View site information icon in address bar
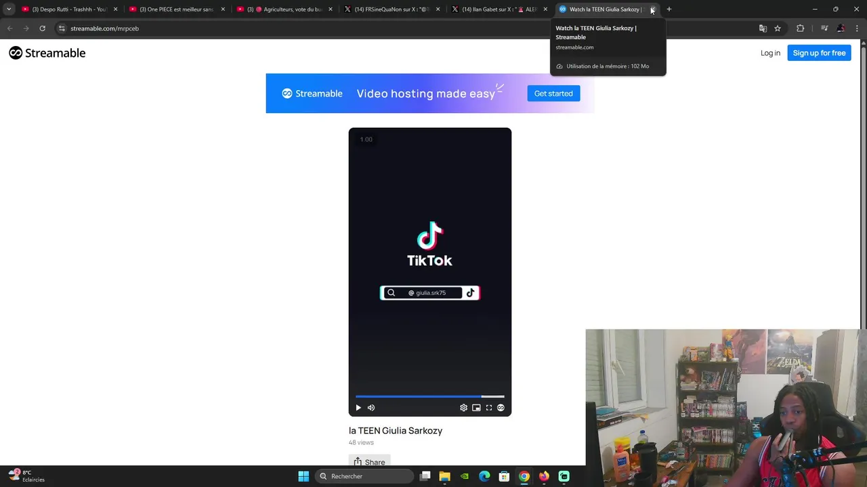Viewport: 867px width, 487px height. pos(62,28)
